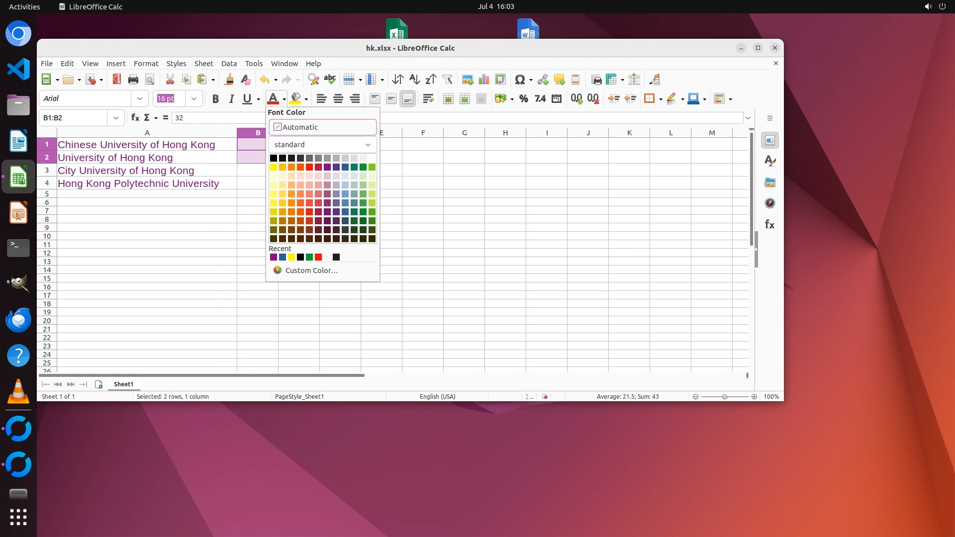Image resolution: width=955 pixels, height=537 pixels.
Task: Open the Custom Color dialog
Action: tap(311, 270)
